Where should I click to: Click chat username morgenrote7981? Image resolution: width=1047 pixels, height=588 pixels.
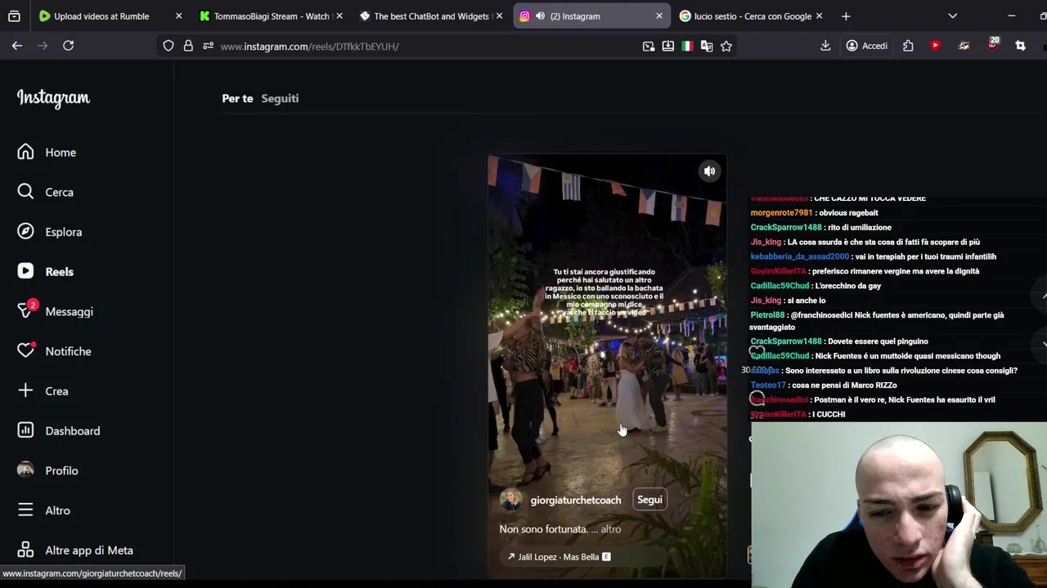point(781,213)
